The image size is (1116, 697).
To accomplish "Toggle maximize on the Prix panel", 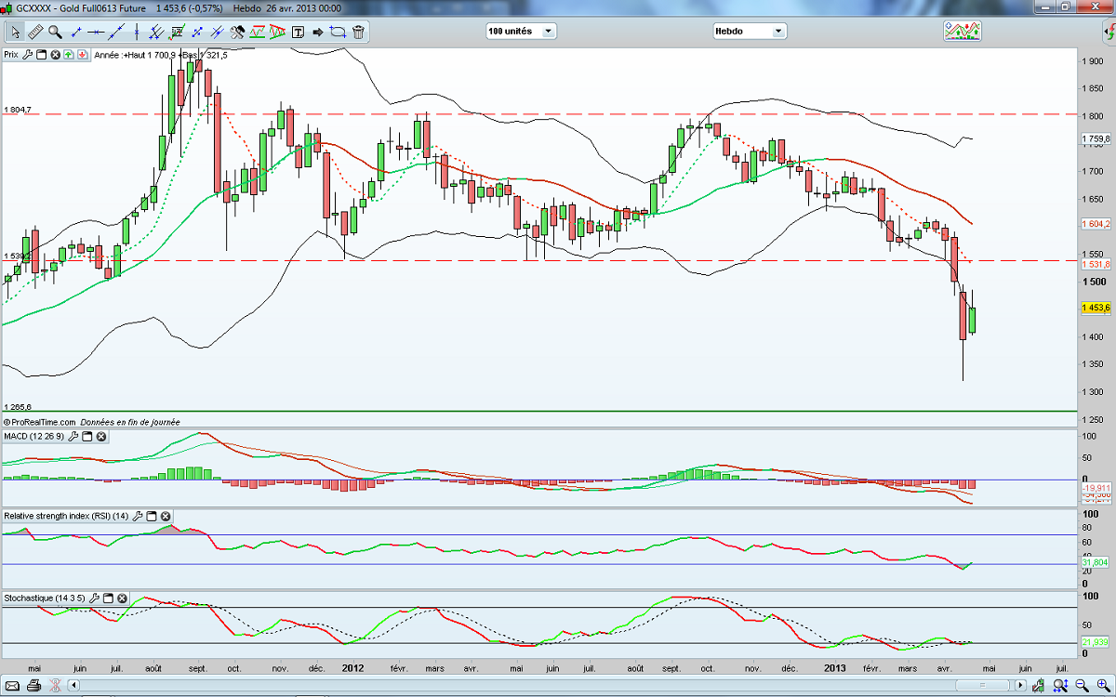I will [41, 55].
